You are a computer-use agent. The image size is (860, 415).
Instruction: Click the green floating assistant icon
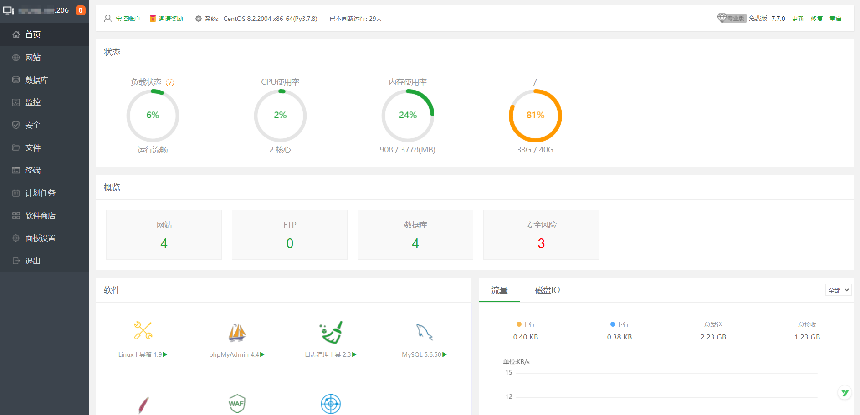click(x=845, y=392)
